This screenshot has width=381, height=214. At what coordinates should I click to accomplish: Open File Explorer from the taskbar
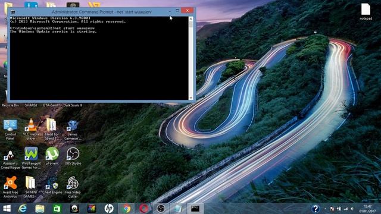point(40,209)
